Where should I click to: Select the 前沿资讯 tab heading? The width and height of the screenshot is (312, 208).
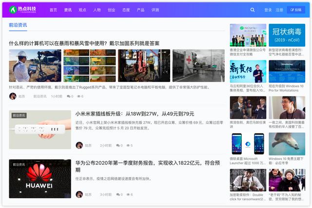pos(18,25)
